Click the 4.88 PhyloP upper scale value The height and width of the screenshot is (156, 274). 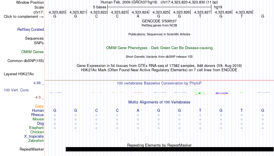(x=37, y=83)
